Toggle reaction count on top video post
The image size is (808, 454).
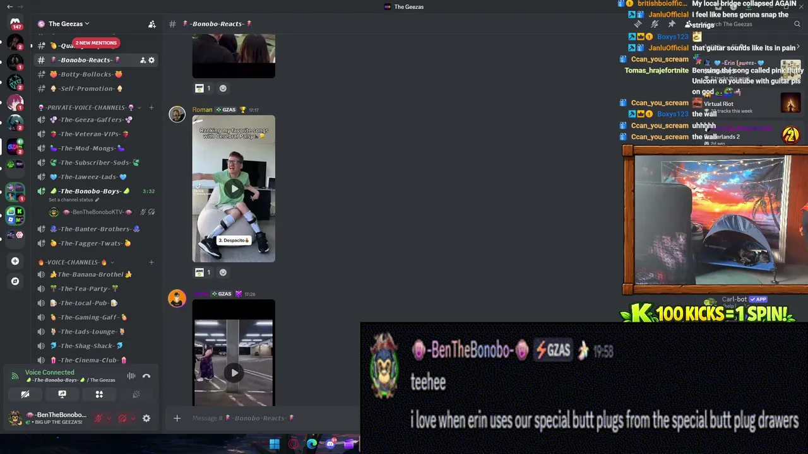tap(203, 88)
